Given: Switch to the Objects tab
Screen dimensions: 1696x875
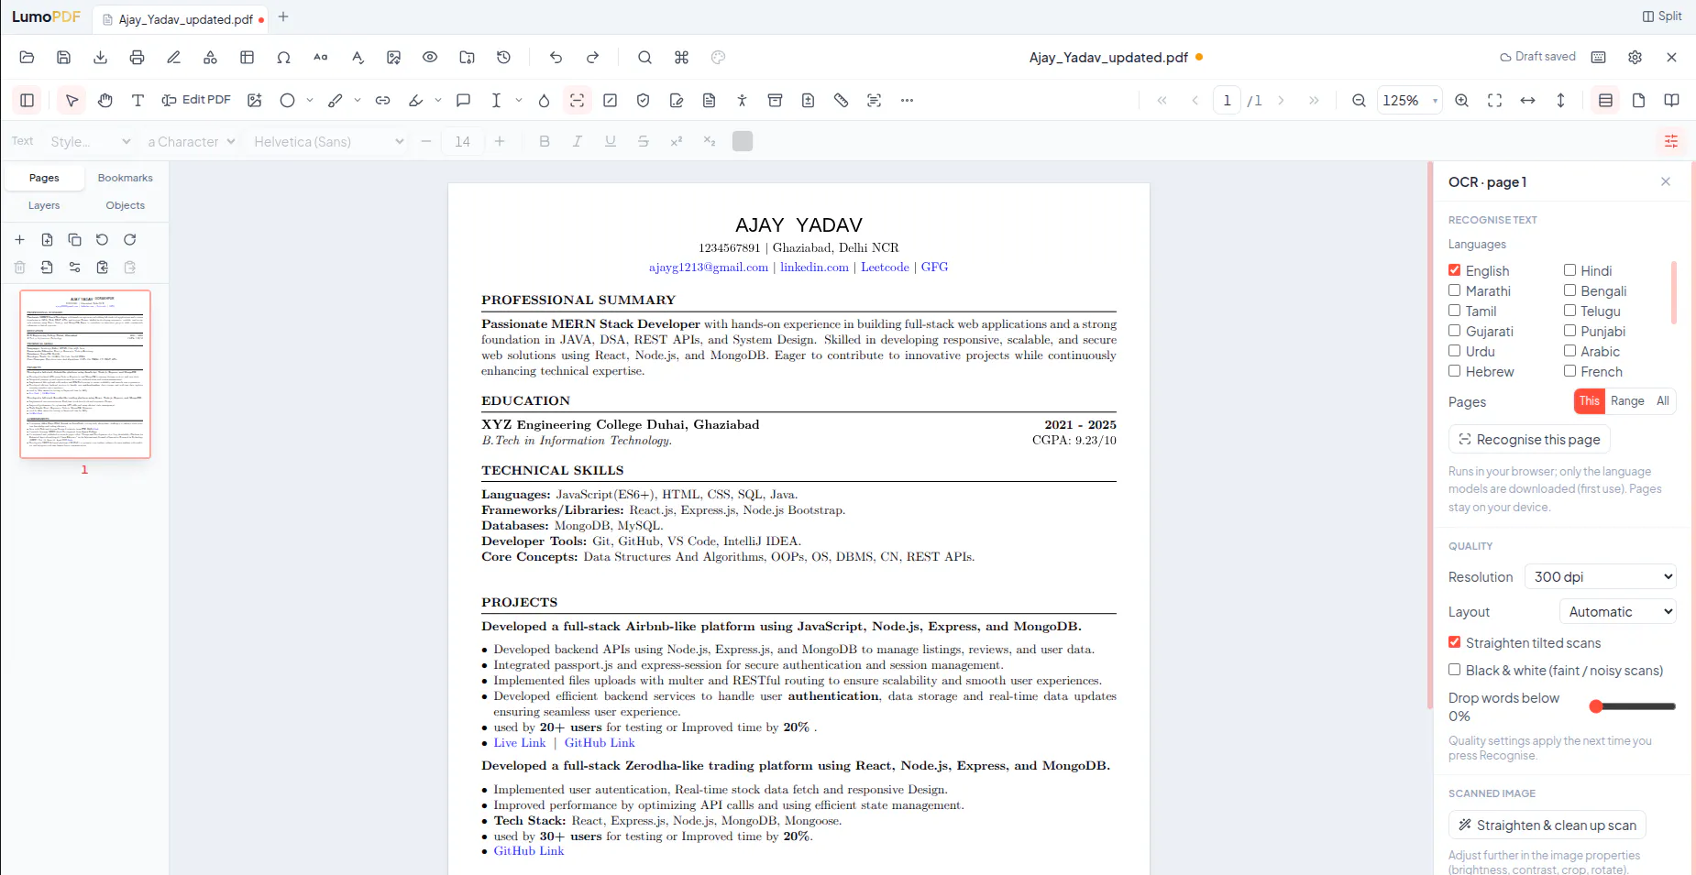Looking at the screenshot, I should (126, 205).
